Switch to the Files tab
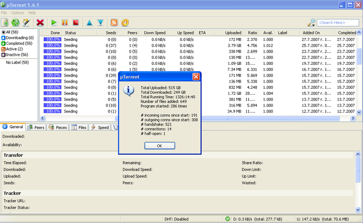Image resolution: width=363 pixels, height=223 pixels. pos(79,127)
